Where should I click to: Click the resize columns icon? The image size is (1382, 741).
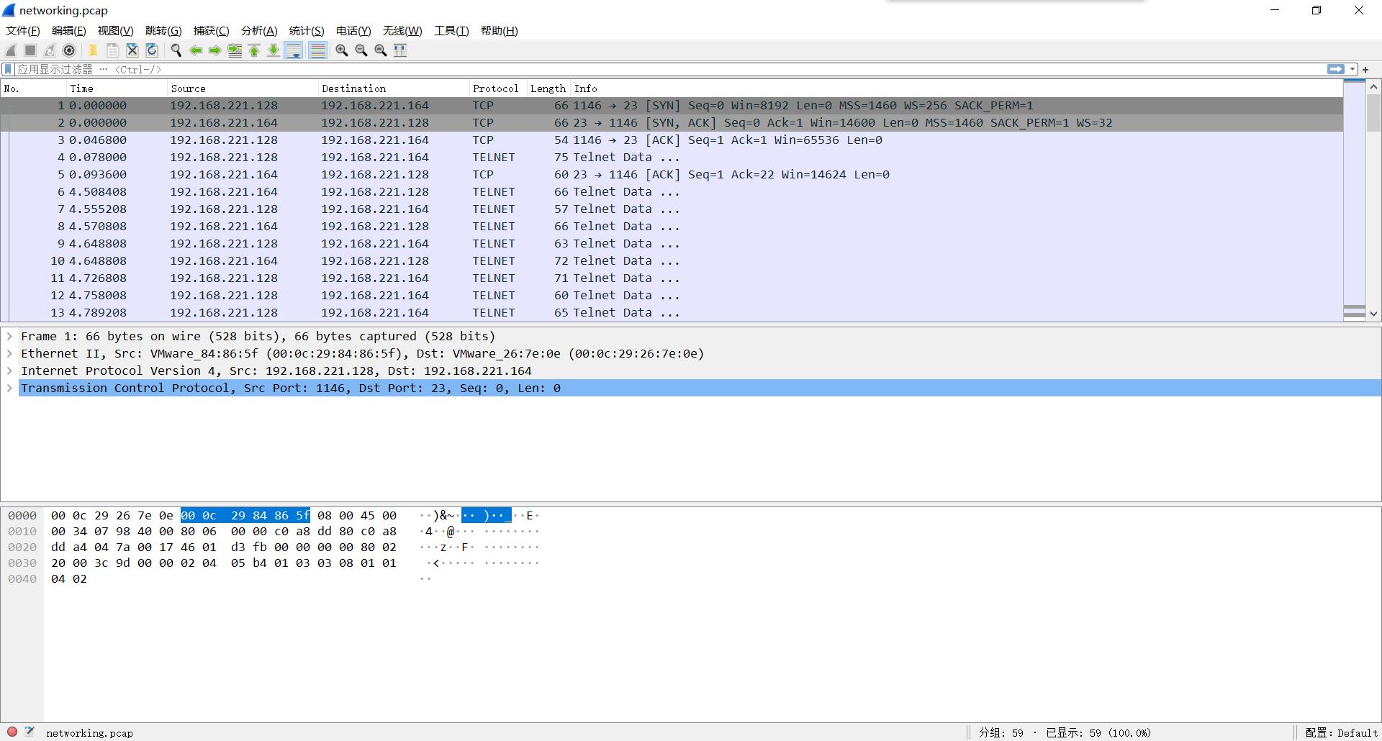point(400,50)
